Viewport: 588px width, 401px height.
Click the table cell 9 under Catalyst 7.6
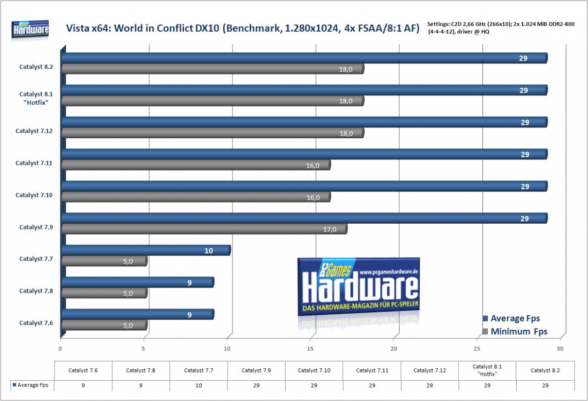pos(83,385)
